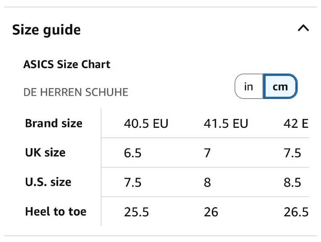Select the Brand size row header
Viewport: 321px width, 242px height.
tap(53, 123)
